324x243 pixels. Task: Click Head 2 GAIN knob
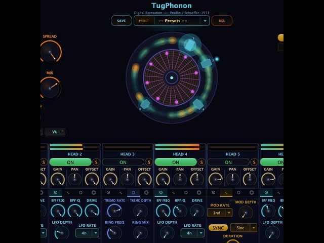pos(58,179)
